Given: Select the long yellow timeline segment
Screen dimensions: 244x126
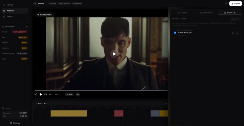Looking at the screenshot, I should coord(69,113).
